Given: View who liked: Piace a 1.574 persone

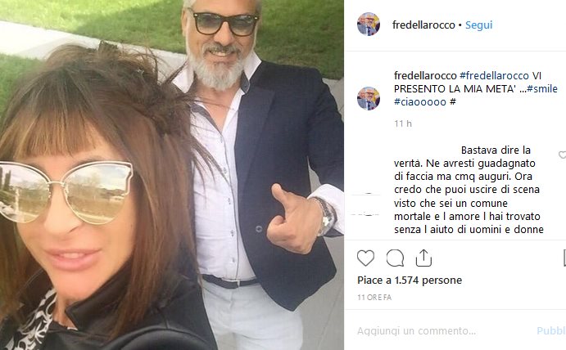Looking at the screenshot, I should pos(410,280).
